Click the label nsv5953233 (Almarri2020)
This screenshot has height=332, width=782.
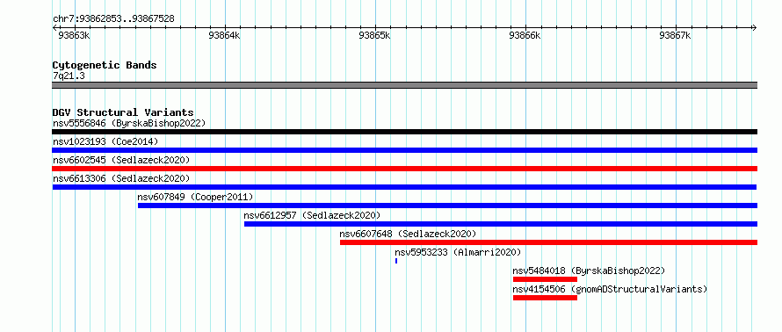[x=458, y=252]
